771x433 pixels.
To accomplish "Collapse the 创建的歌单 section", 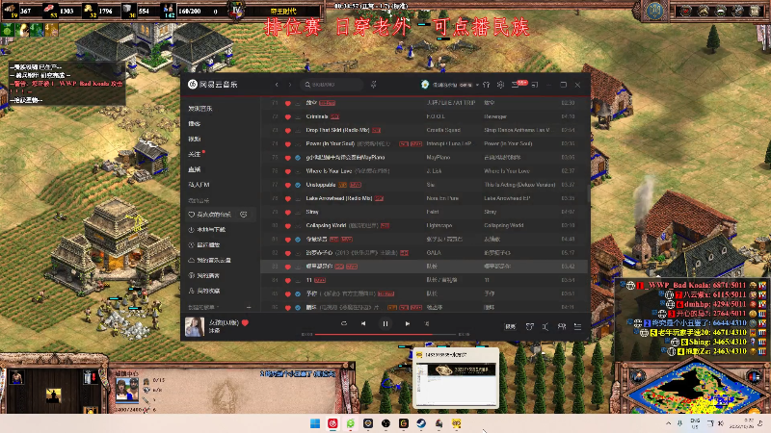I will (203, 307).
